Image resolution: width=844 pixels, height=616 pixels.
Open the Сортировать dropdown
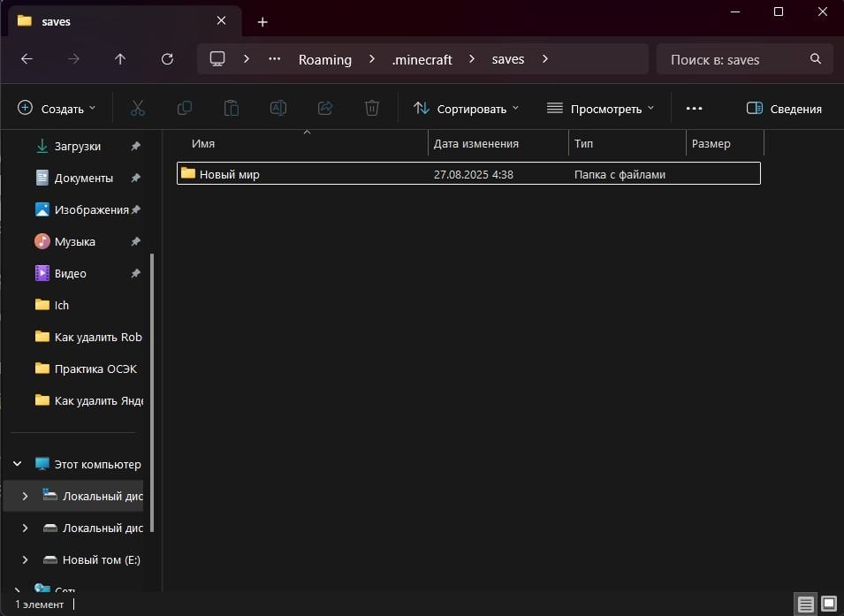[x=467, y=109]
